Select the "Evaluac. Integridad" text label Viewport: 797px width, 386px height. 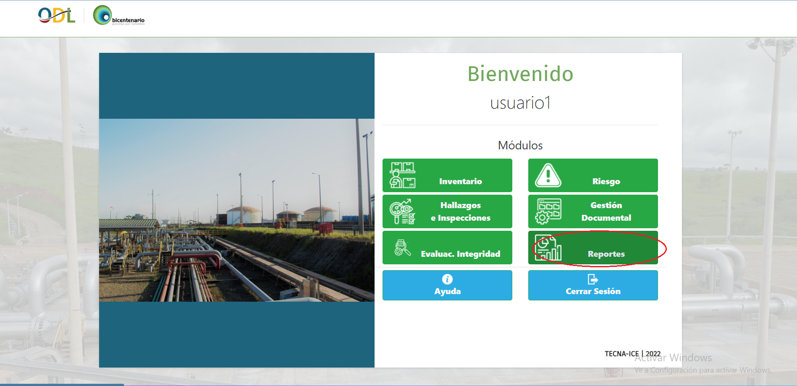(460, 254)
